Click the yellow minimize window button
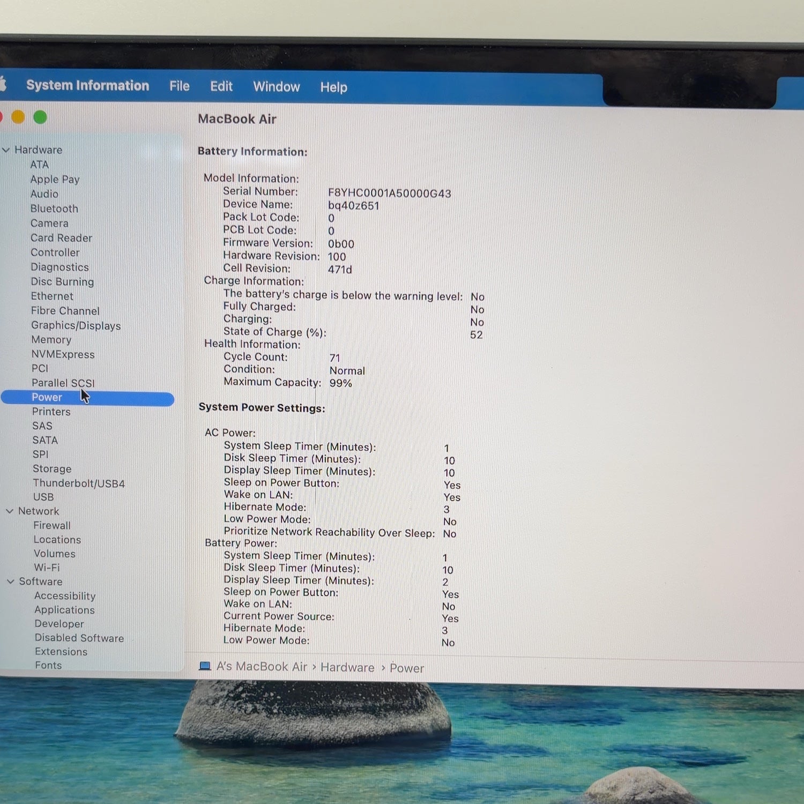This screenshot has height=804, width=804. click(x=18, y=117)
